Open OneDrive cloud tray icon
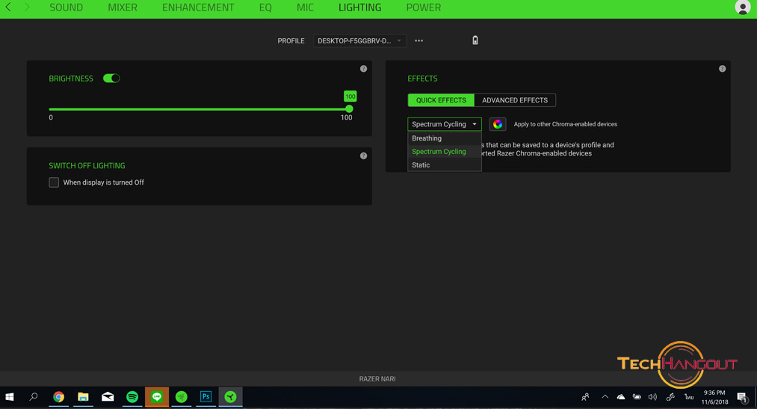 (x=621, y=397)
